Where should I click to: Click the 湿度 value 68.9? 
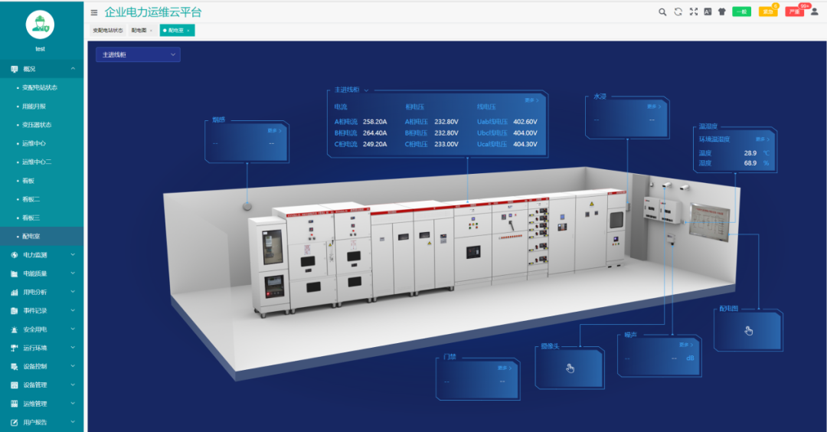[x=750, y=163]
